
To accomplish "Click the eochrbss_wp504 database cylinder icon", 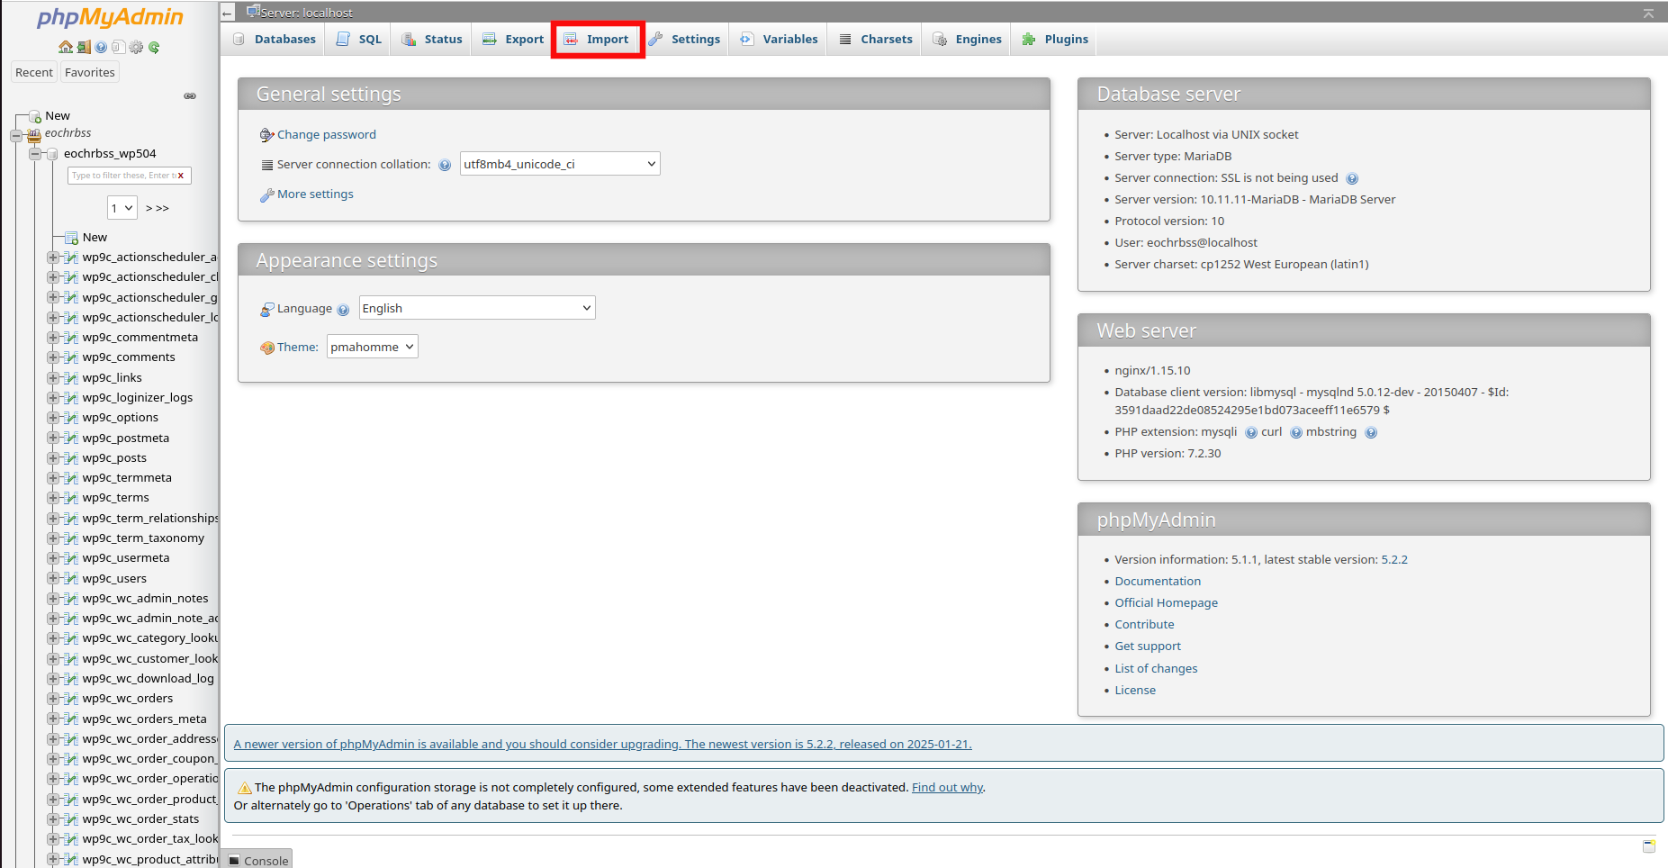I will (52, 154).
